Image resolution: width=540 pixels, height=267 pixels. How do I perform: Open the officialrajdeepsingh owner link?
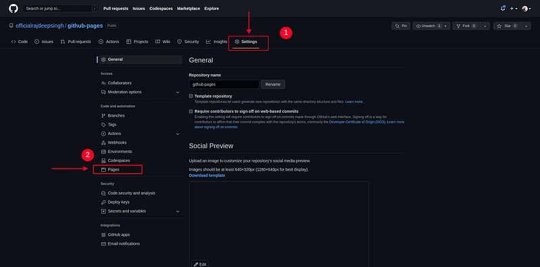[x=40, y=26]
